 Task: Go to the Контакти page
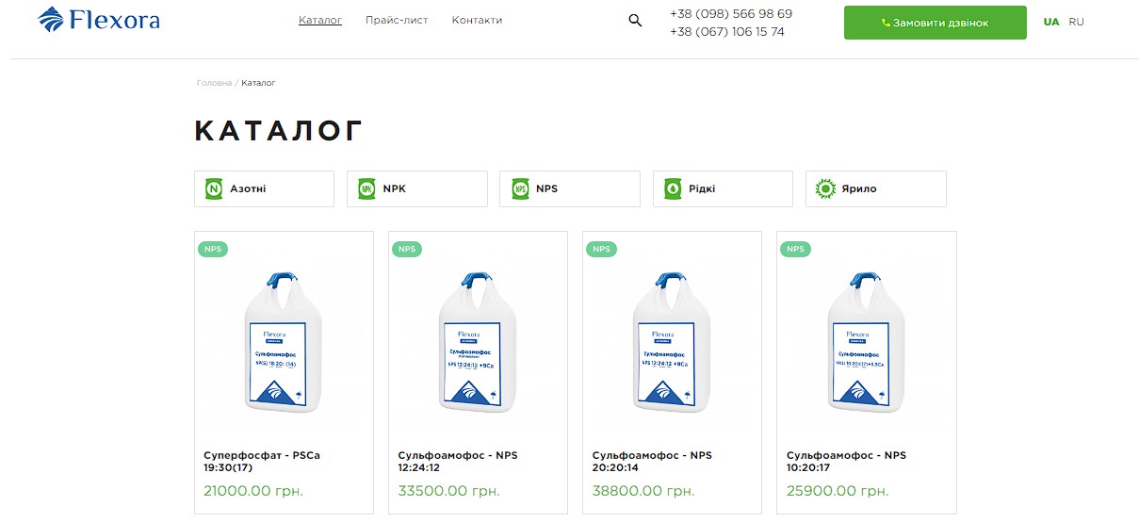(x=477, y=21)
